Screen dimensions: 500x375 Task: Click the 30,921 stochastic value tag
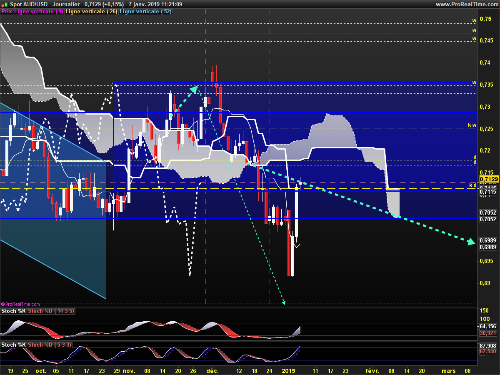click(x=487, y=333)
